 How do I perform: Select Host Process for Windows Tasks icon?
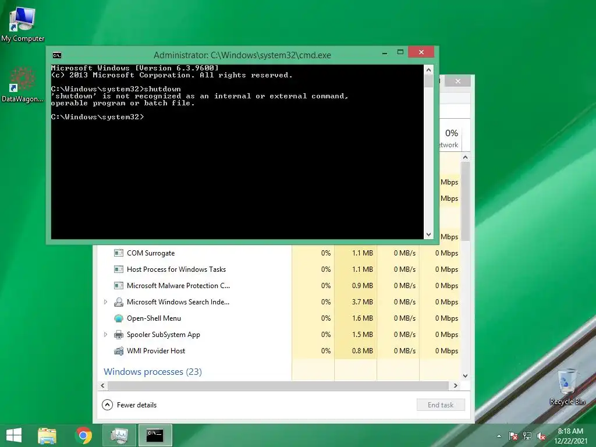tap(119, 269)
